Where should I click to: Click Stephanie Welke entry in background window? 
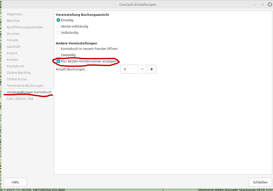235,190
